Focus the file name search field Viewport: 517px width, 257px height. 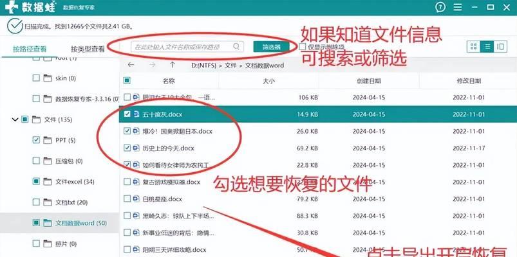point(187,47)
